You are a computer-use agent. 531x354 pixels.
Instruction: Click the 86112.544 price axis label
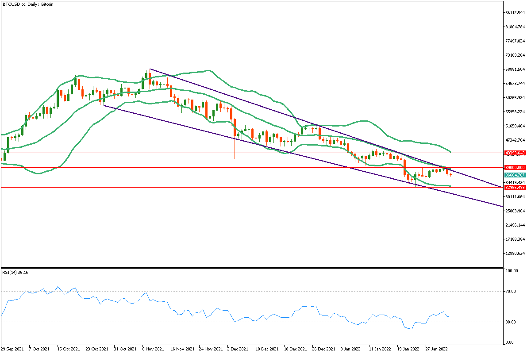click(x=515, y=13)
